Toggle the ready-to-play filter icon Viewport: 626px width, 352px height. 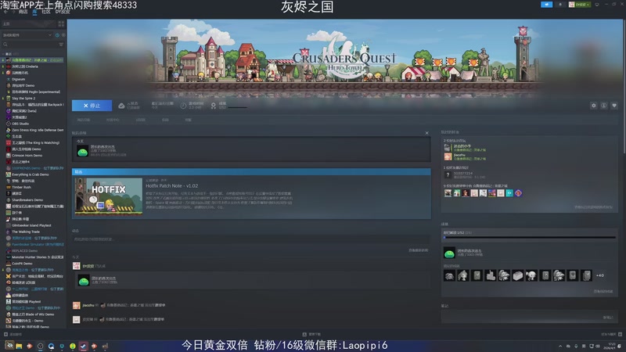pos(63,35)
